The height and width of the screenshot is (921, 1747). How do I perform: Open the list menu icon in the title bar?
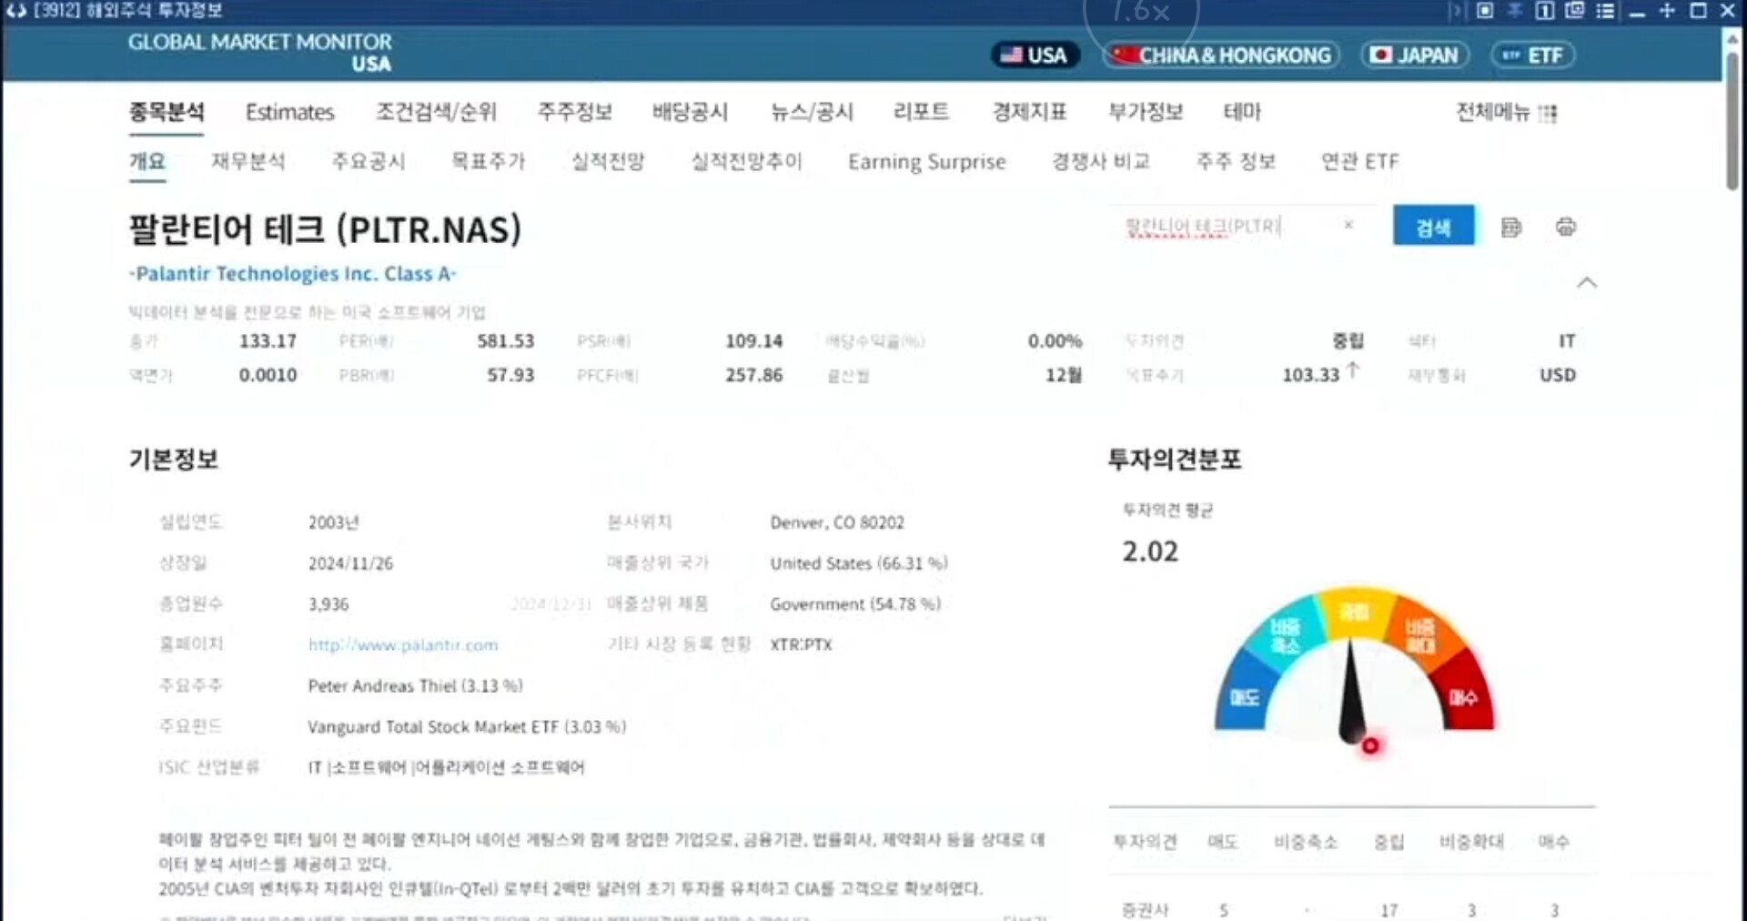coord(1606,10)
